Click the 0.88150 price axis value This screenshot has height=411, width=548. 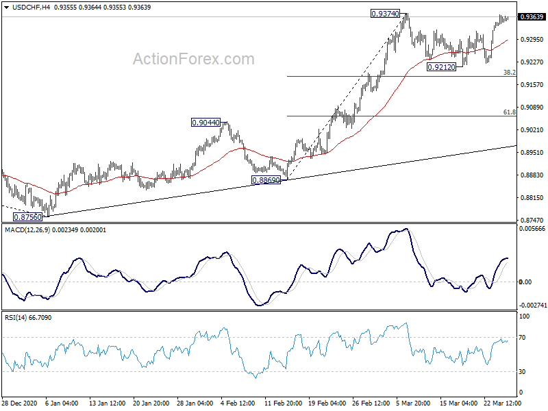click(532, 198)
